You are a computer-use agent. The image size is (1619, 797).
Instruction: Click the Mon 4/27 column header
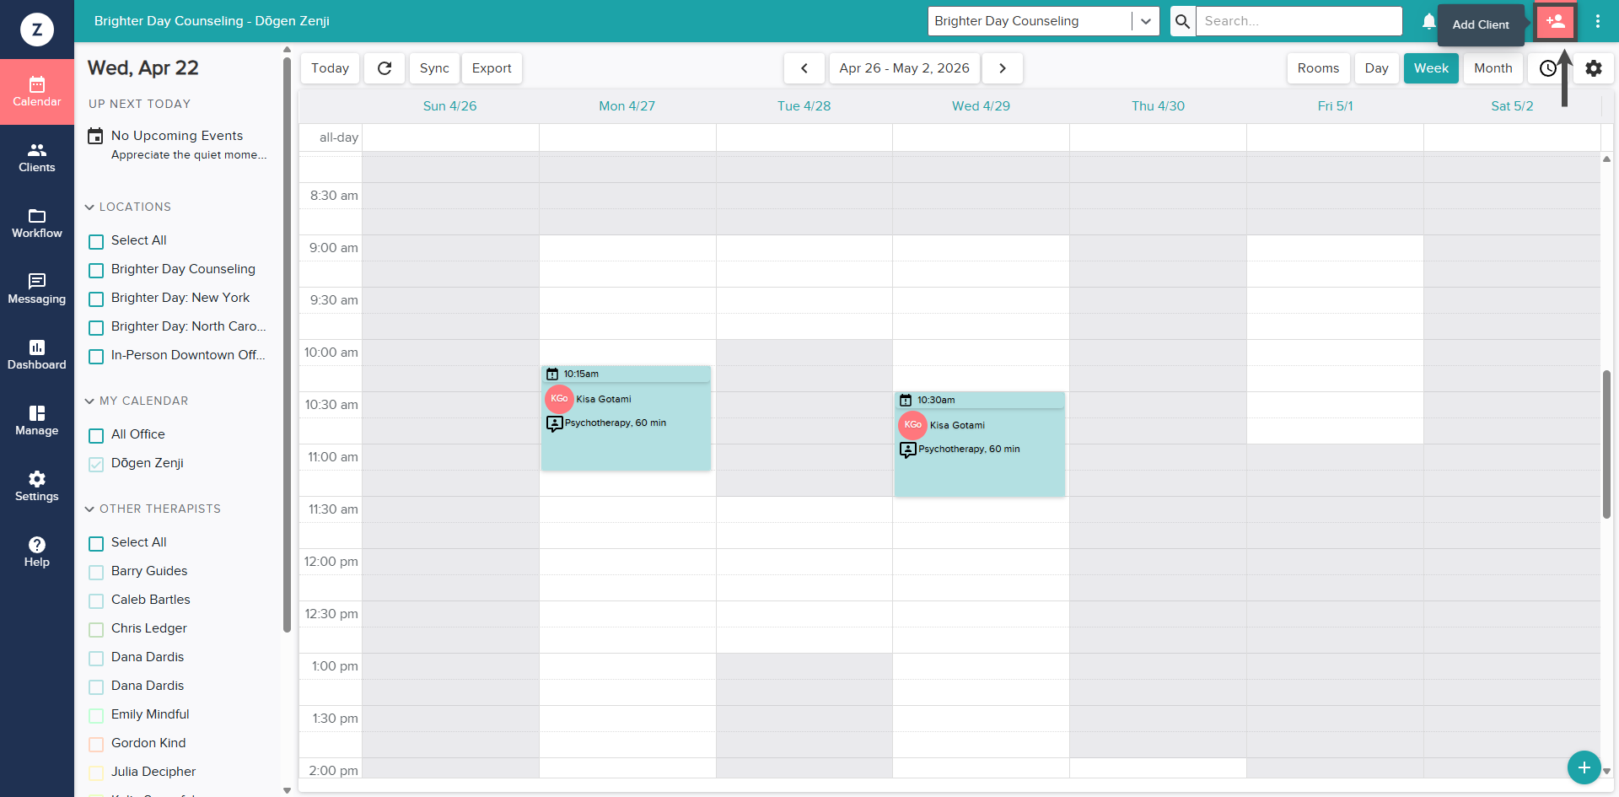(627, 106)
